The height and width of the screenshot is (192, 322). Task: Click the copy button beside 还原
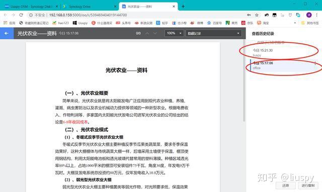click(x=308, y=185)
